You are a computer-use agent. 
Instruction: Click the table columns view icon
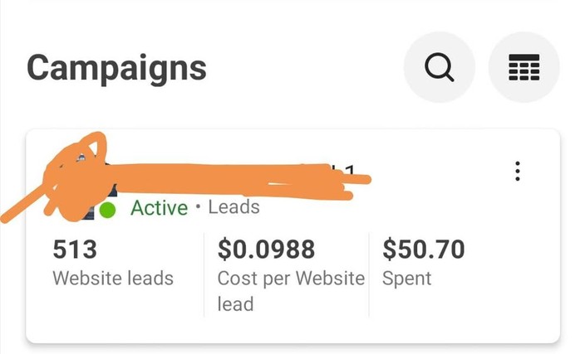pyautogui.click(x=523, y=68)
